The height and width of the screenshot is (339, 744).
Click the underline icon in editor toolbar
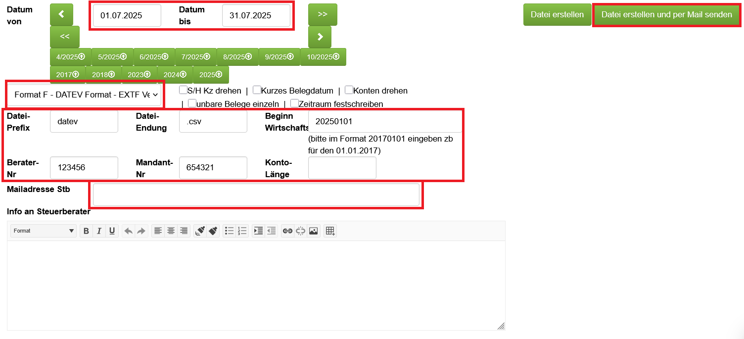tap(112, 231)
